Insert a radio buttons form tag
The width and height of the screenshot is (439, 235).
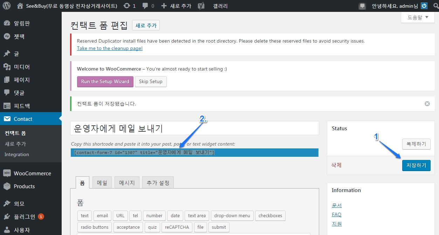pos(95,227)
